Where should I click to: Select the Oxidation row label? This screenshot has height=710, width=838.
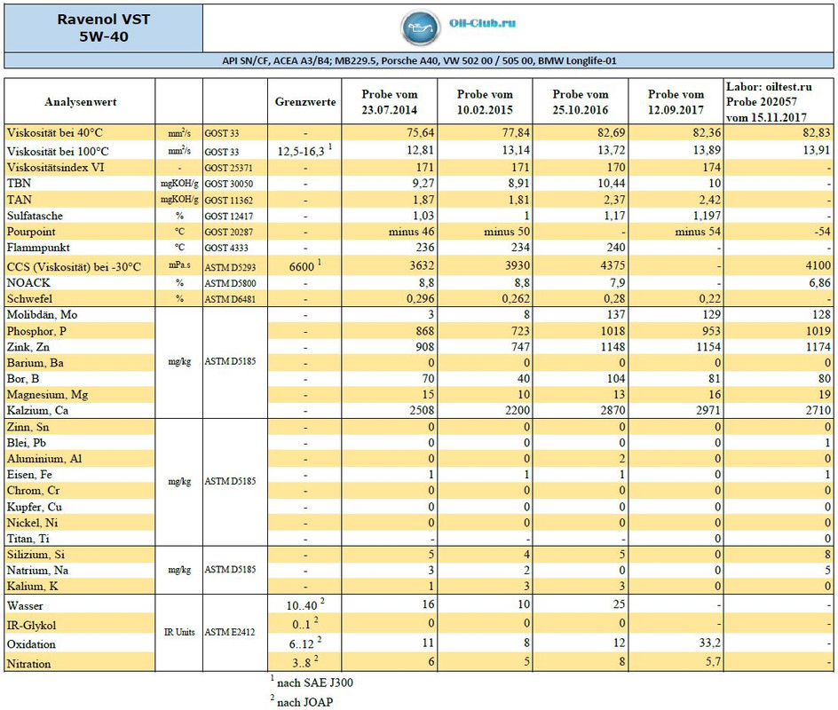tap(31, 644)
